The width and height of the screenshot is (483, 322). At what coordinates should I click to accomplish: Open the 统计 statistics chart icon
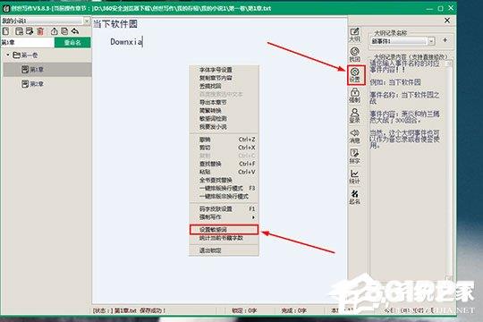point(355,176)
